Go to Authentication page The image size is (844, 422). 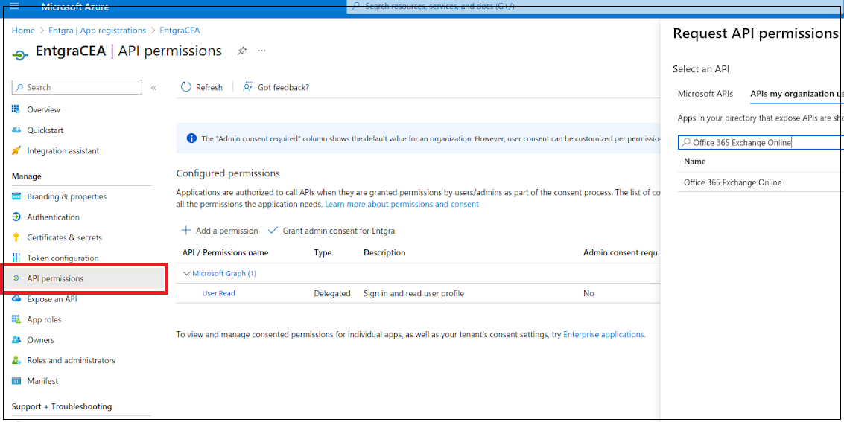[x=54, y=217]
